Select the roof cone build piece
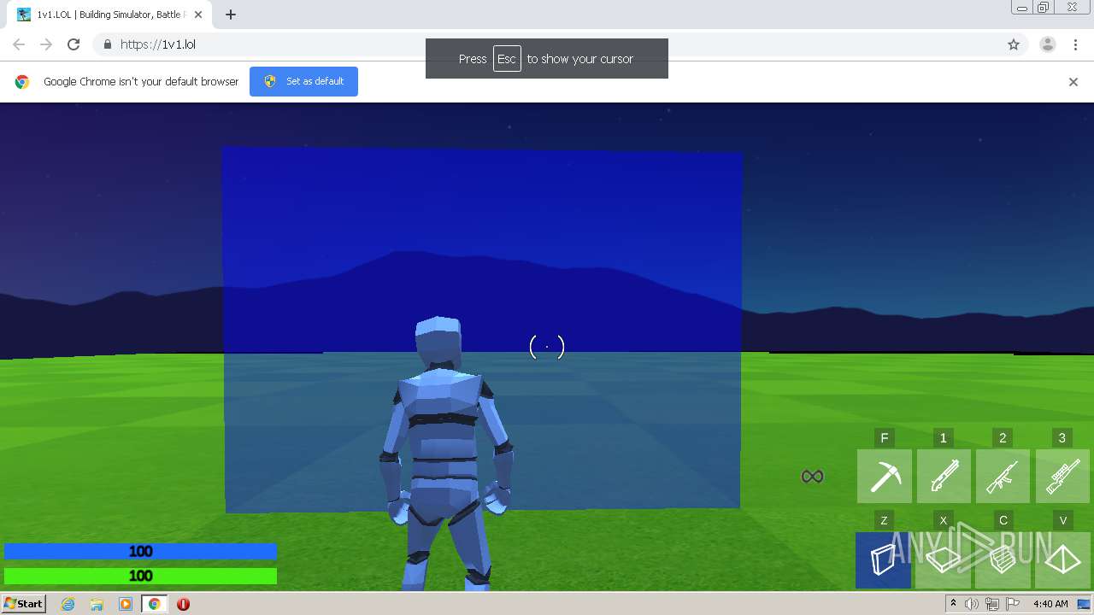 point(1062,560)
